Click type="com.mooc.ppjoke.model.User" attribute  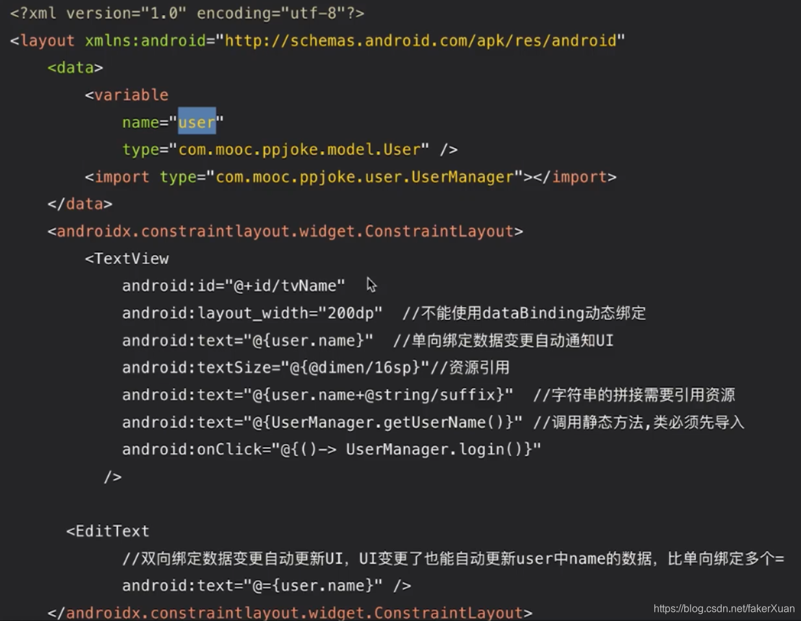(276, 149)
